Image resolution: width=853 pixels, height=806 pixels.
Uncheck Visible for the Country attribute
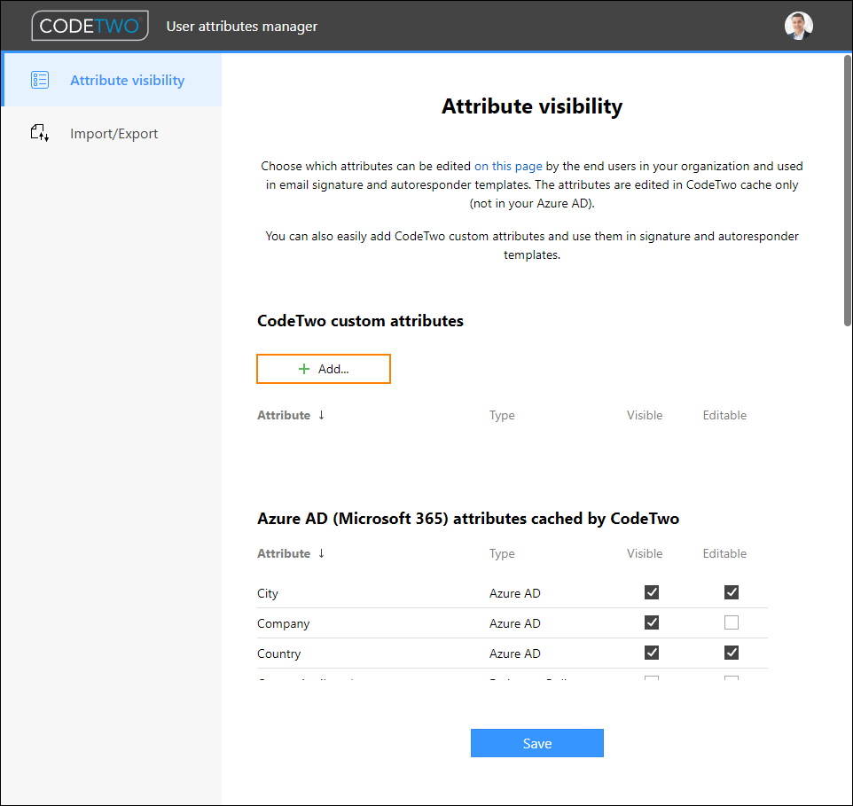(x=652, y=652)
